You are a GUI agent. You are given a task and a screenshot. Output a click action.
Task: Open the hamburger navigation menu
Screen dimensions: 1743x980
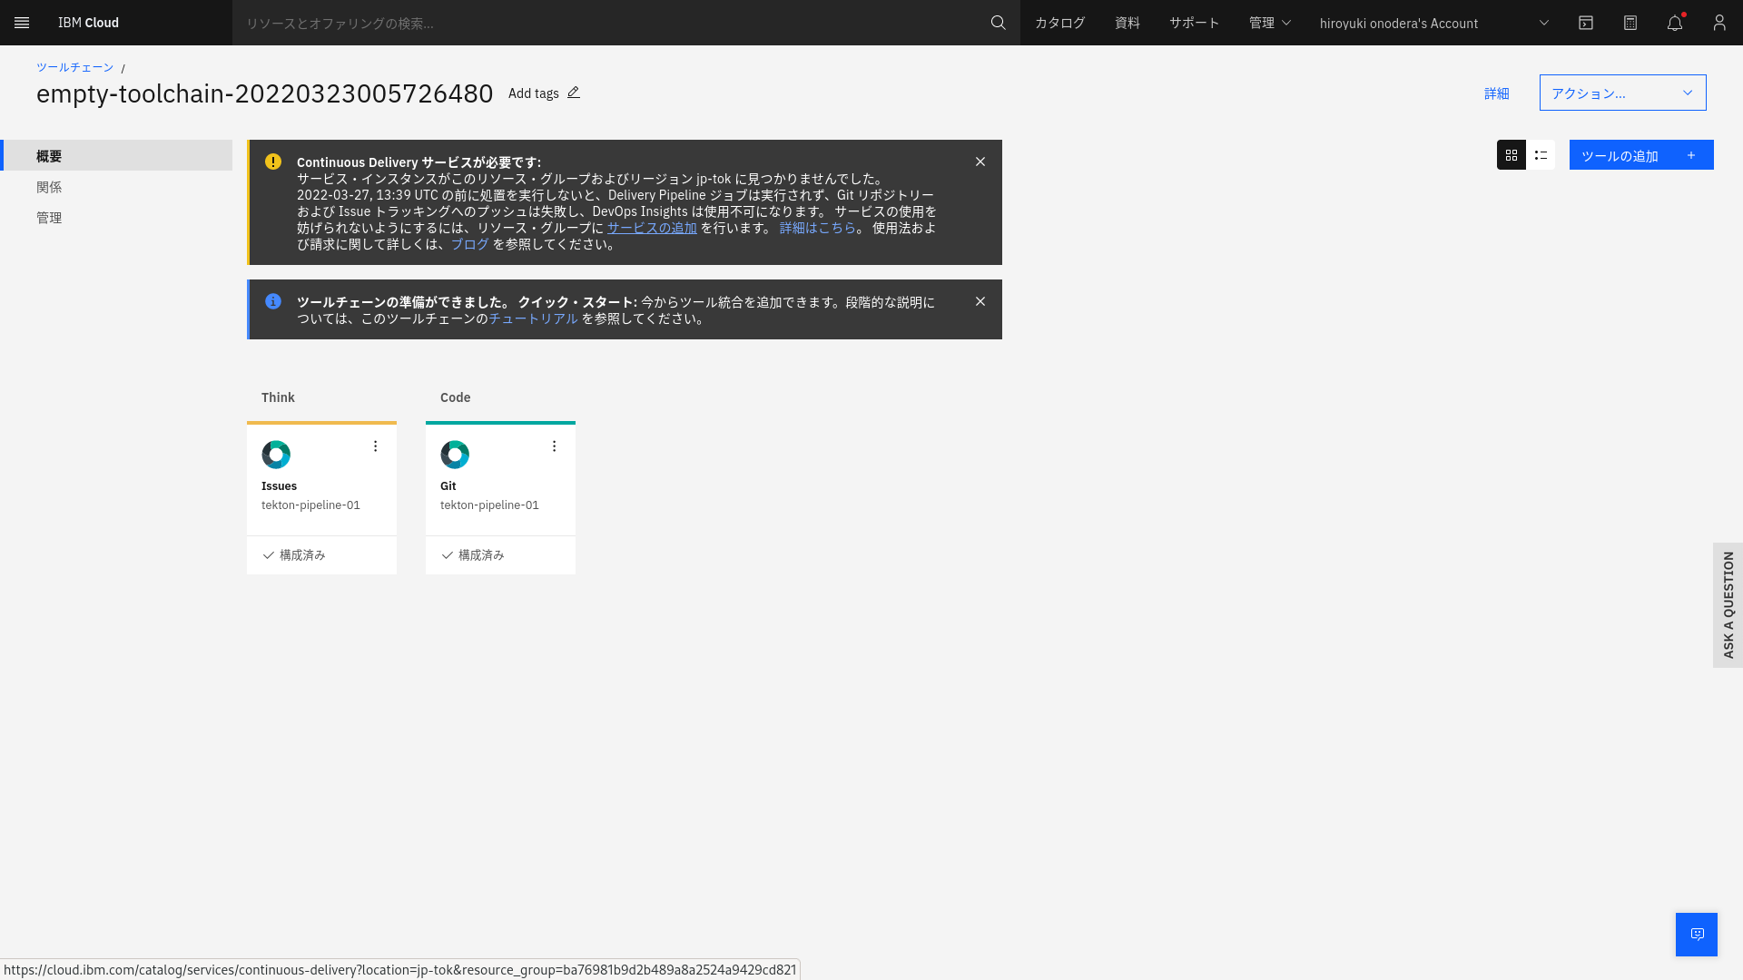coord(22,23)
